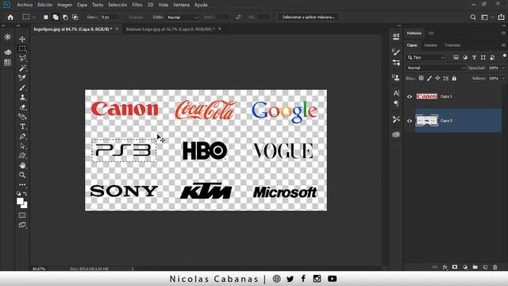
Task: Set Subtract from selection mode
Action: point(65,17)
